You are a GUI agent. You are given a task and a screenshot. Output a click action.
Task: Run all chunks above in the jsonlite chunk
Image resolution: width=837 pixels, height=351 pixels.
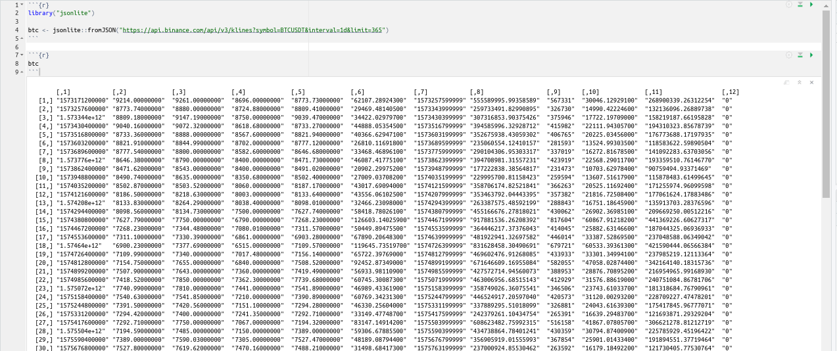(x=800, y=5)
